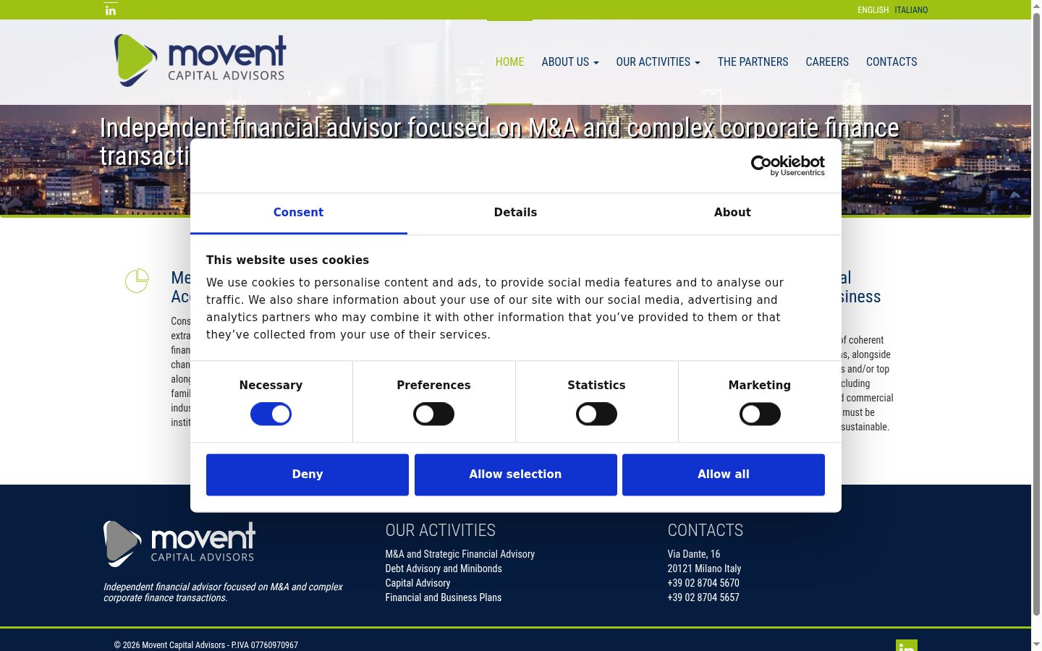1042x651 pixels.
Task: Click the text 20121 Milano Italy
Action: (704, 569)
